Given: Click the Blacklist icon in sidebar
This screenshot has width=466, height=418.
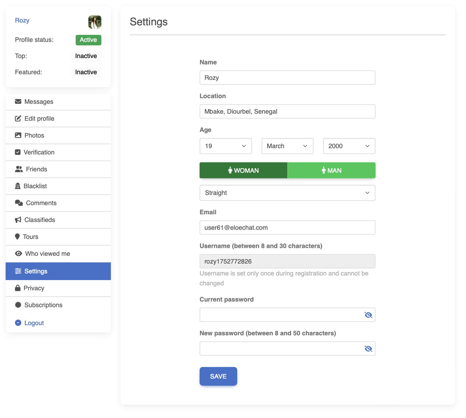Looking at the screenshot, I should (x=18, y=186).
